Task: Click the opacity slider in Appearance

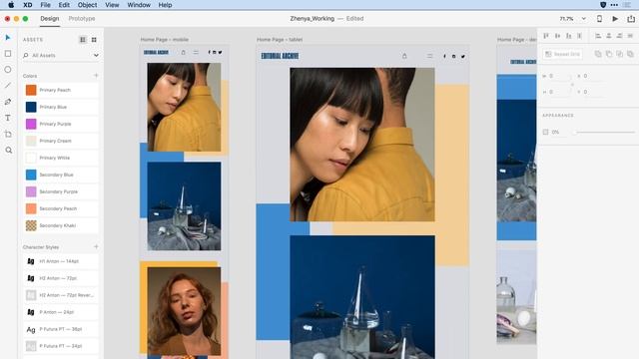Action: [x=604, y=133]
